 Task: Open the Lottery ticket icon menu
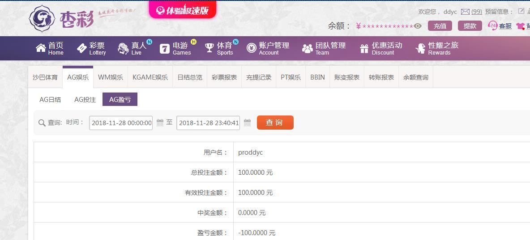click(x=81, y=48)
